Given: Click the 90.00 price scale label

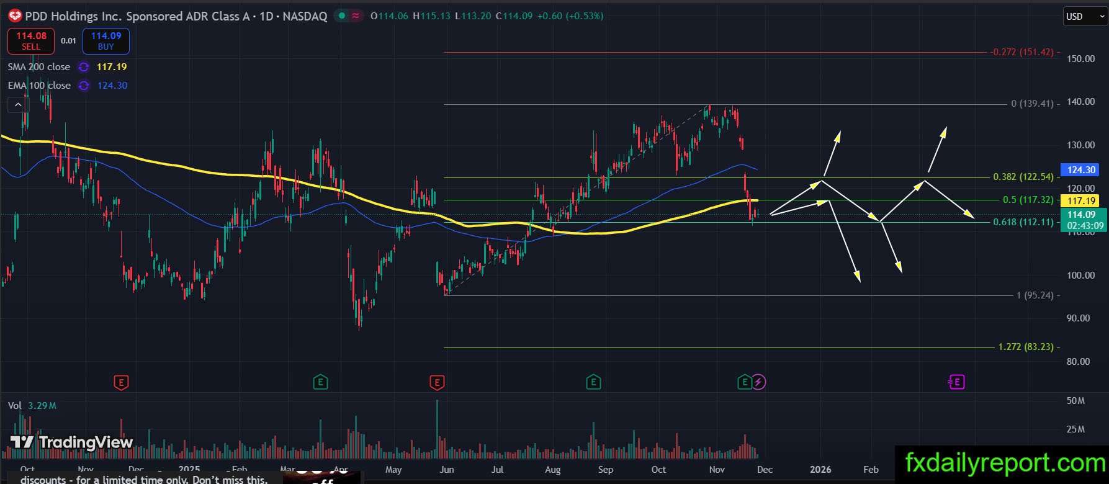Looking at the screenshot, I should (x=1079, y=318).
